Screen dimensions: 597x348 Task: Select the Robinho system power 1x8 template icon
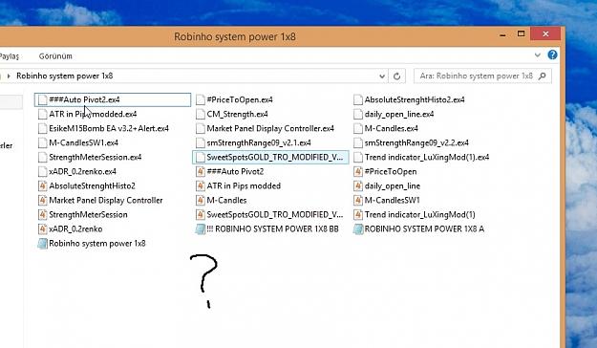[x=43, y=244]
